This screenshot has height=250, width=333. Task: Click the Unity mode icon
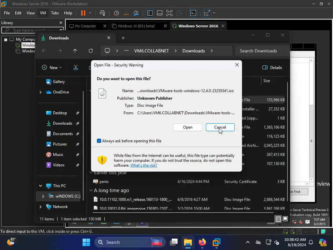point(179,13)
